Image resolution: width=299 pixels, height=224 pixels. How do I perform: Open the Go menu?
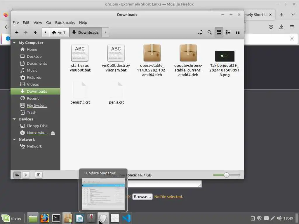point(48,22)
